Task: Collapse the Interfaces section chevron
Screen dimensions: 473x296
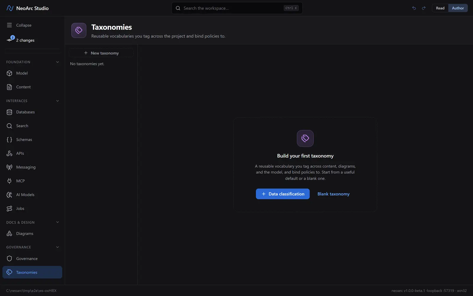Action: tap(57, 101)
